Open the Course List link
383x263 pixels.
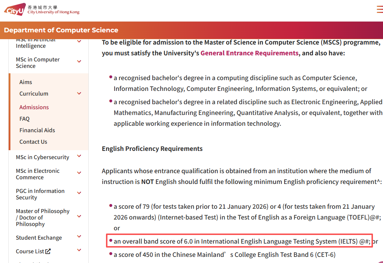30,251
